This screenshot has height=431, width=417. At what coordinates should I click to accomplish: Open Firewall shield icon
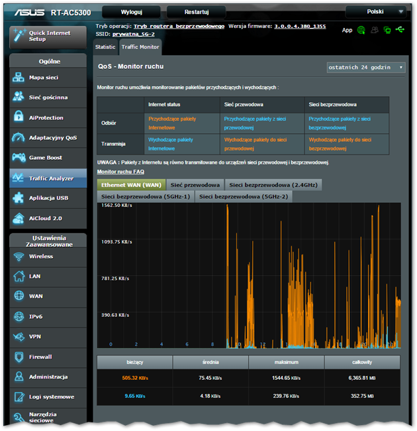coord(19,357)
